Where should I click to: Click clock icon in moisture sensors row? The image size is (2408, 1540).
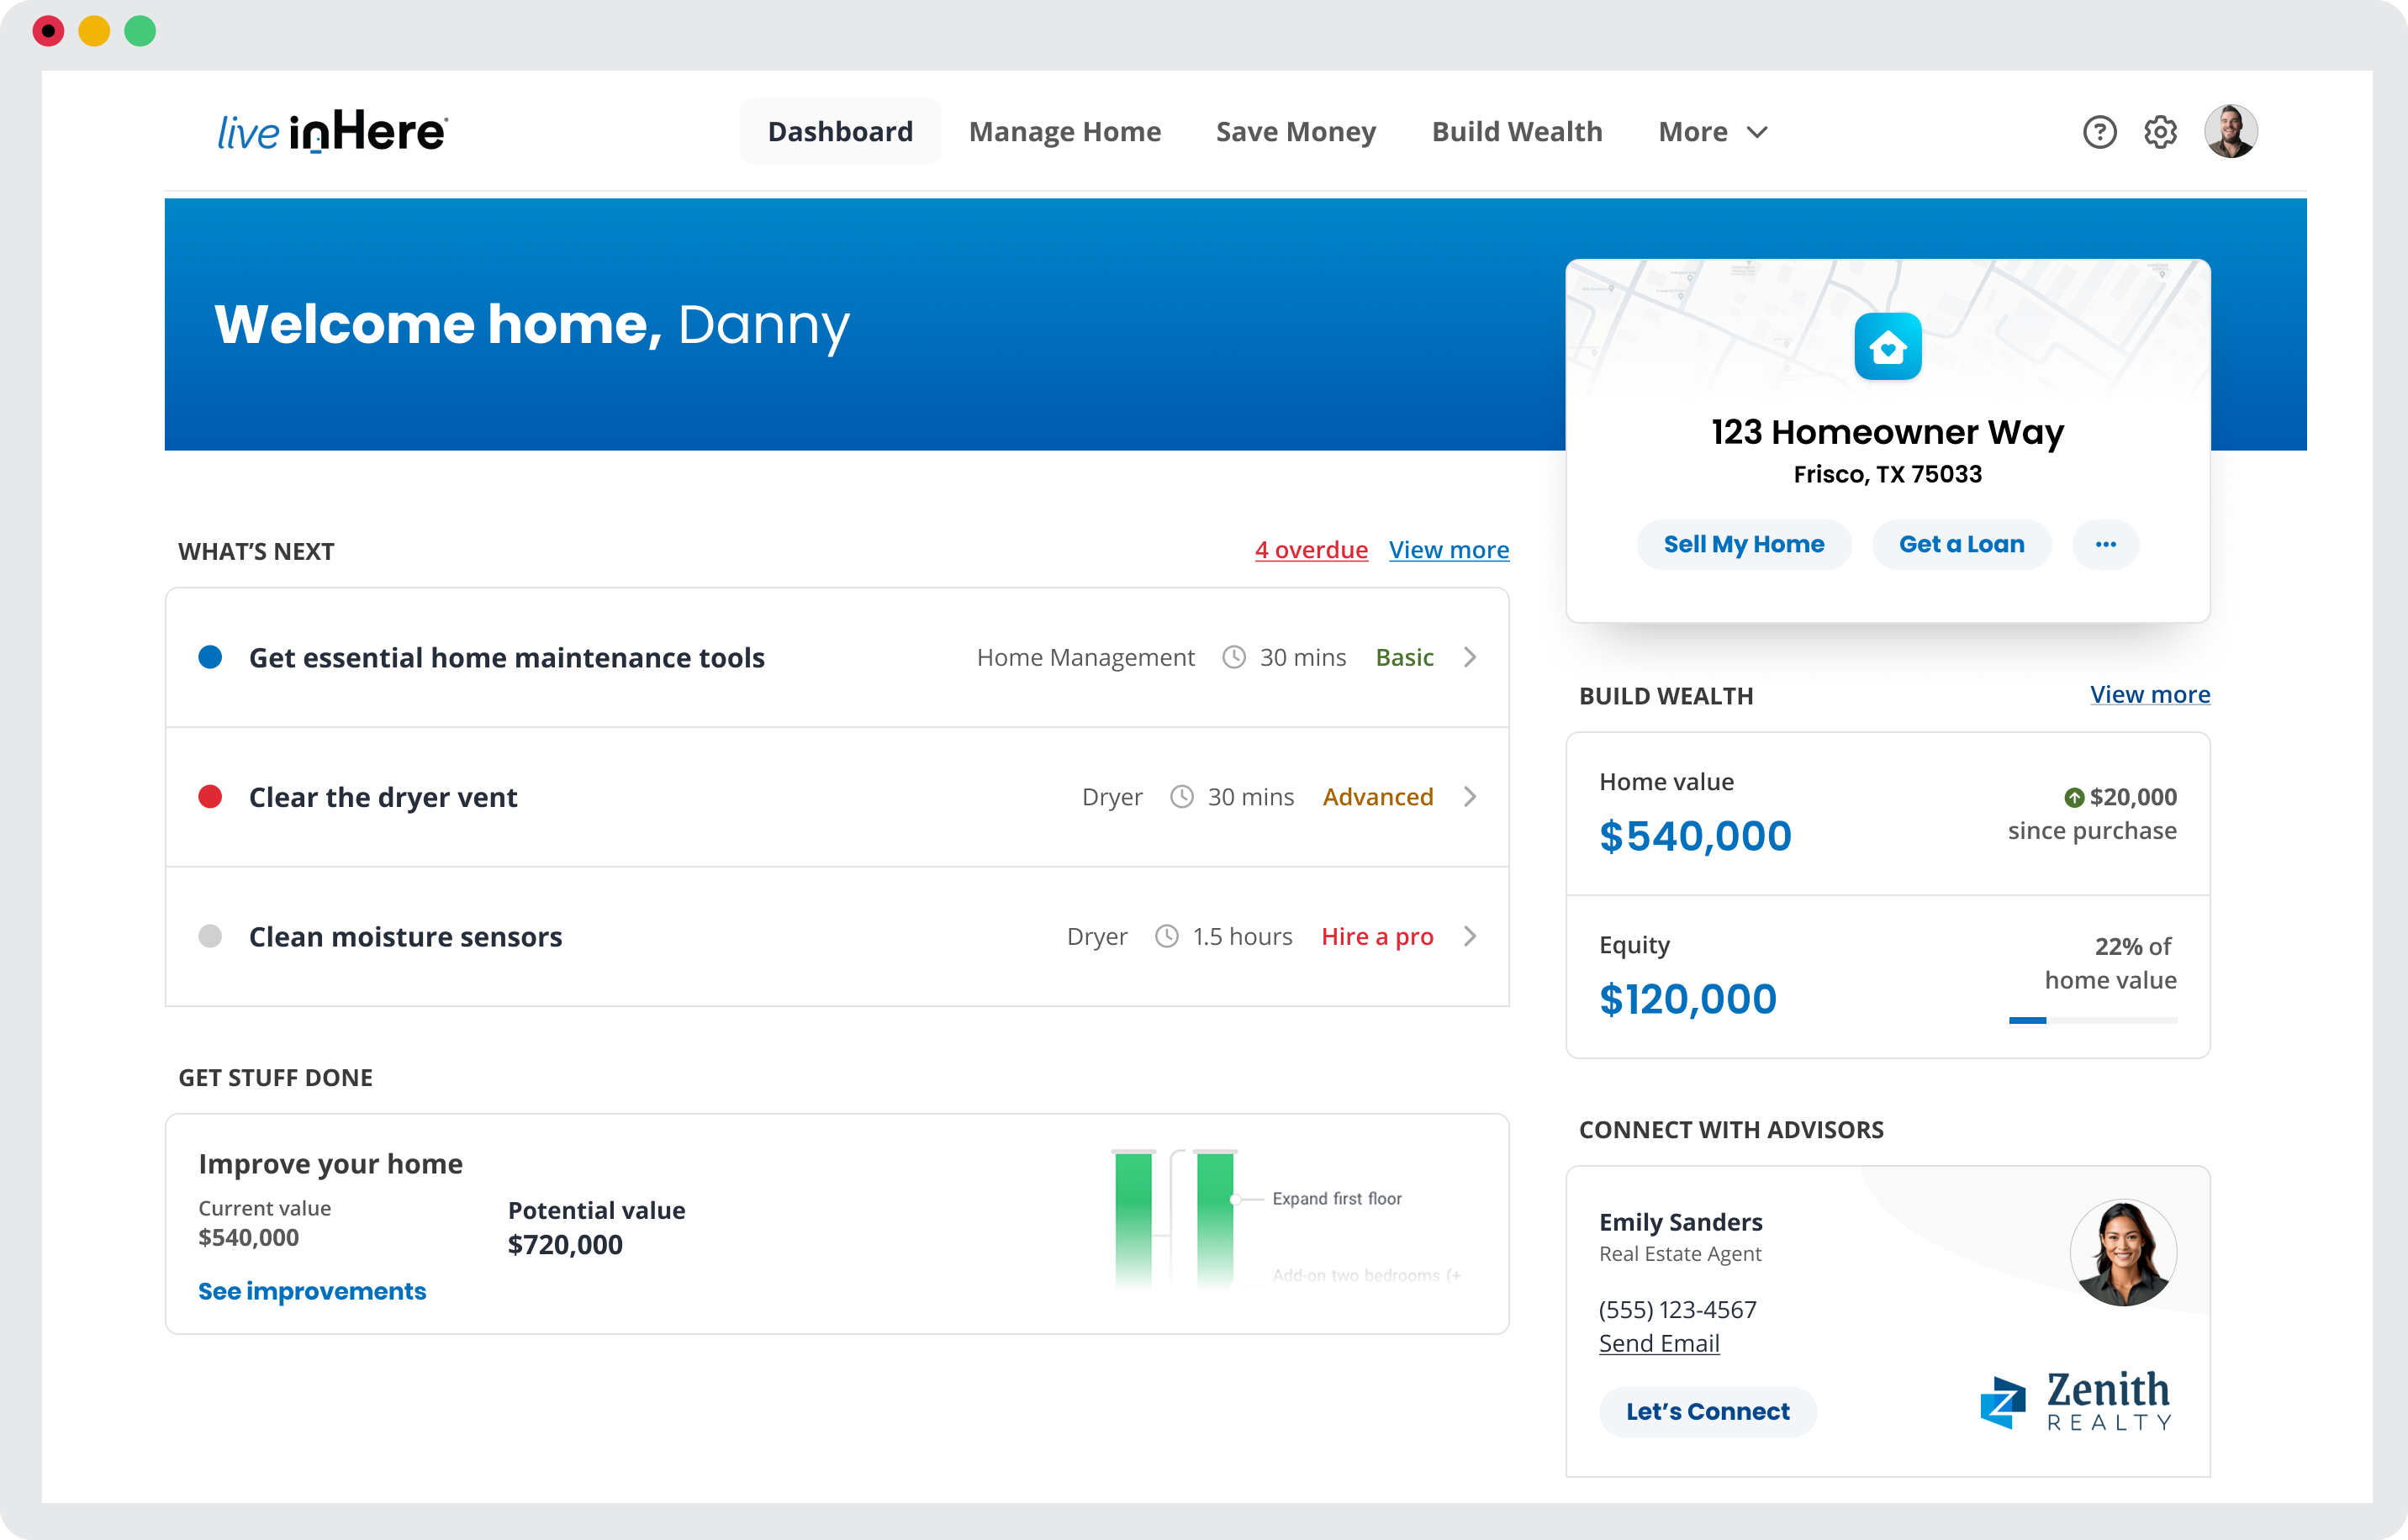coord(1167,936)
